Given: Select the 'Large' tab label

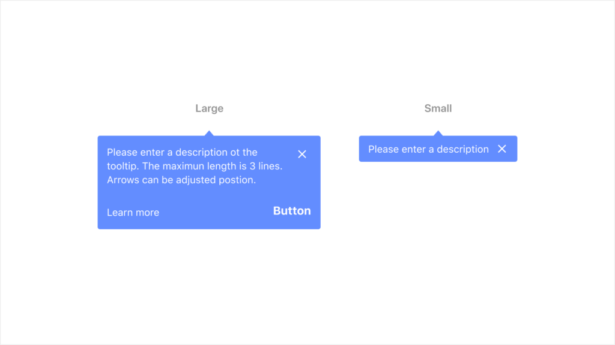Looking at the screenshot, I should [x=209, y=108].
